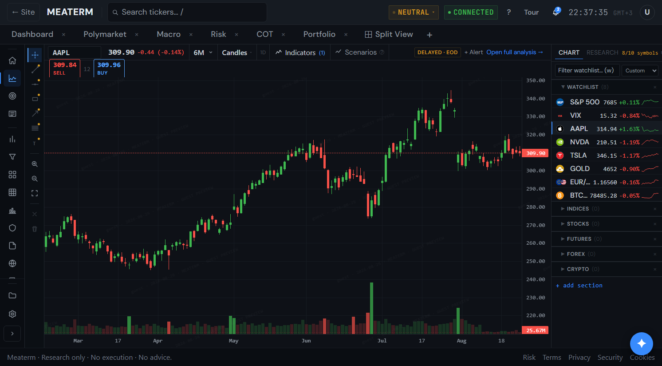Add a new tab with plus

(x=430, y=35)
